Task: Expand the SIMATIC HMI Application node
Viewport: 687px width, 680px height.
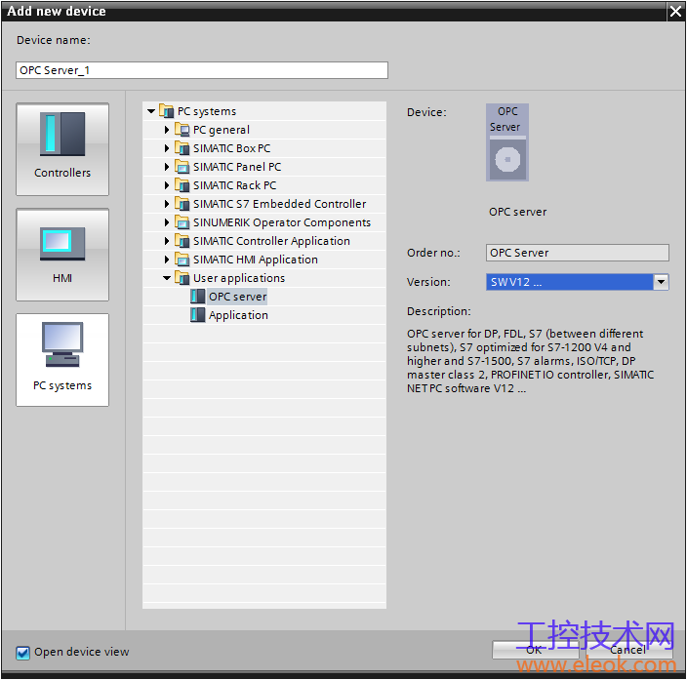Action: pos(167,260)
